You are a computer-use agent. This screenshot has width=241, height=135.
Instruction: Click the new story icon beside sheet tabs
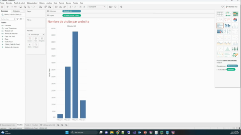[x=66, y=125]
